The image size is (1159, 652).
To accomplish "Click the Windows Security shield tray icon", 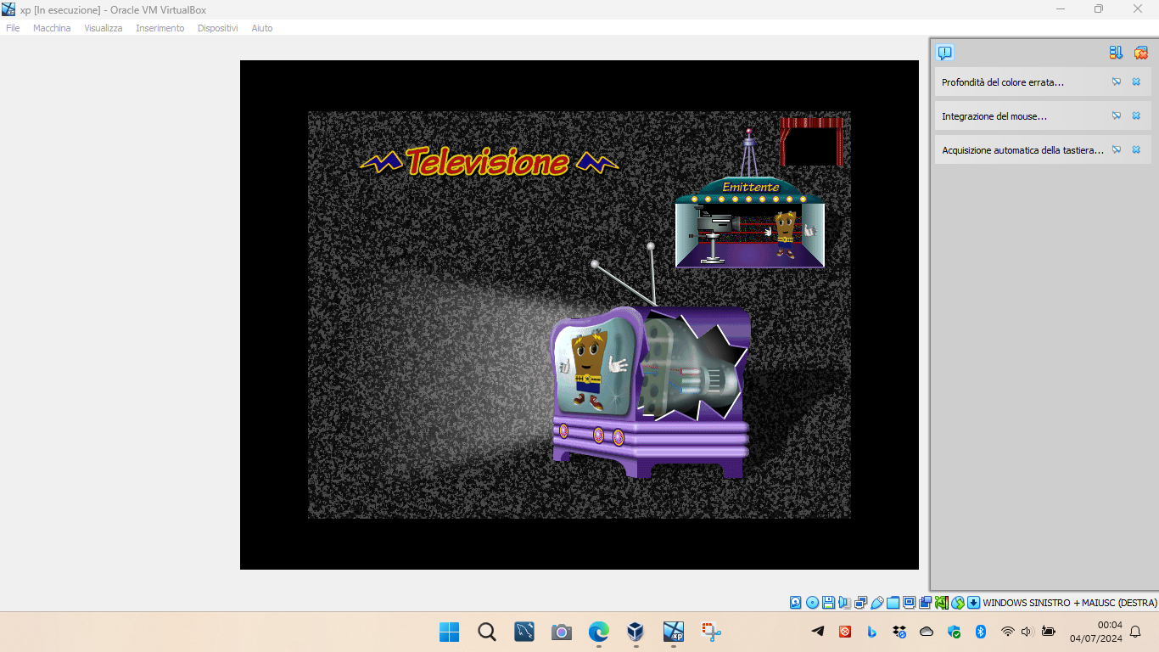I will (954, 632).
